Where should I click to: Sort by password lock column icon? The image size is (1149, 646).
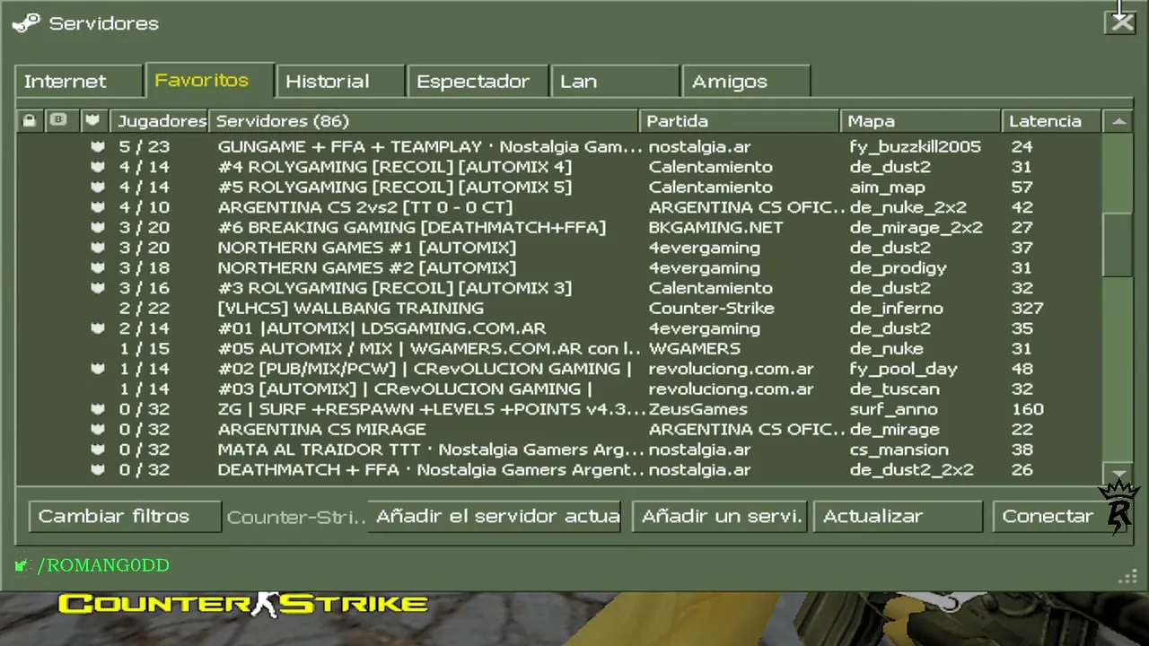pyautogui.click(x=30, y=120)
